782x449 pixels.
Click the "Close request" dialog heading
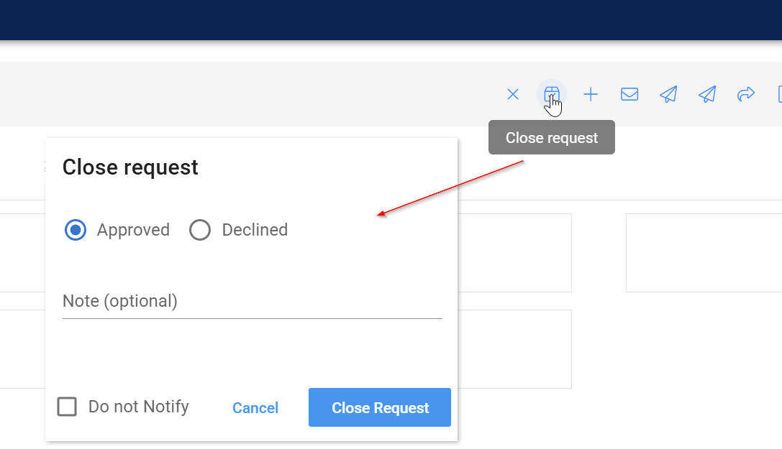(x=130, y=167)
